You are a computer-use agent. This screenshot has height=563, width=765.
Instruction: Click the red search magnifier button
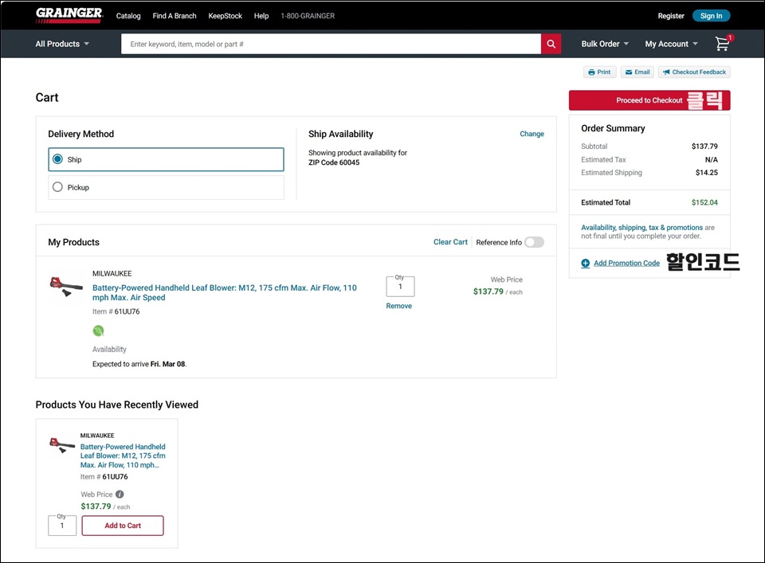pyautogui.click(x=551, y=44)
